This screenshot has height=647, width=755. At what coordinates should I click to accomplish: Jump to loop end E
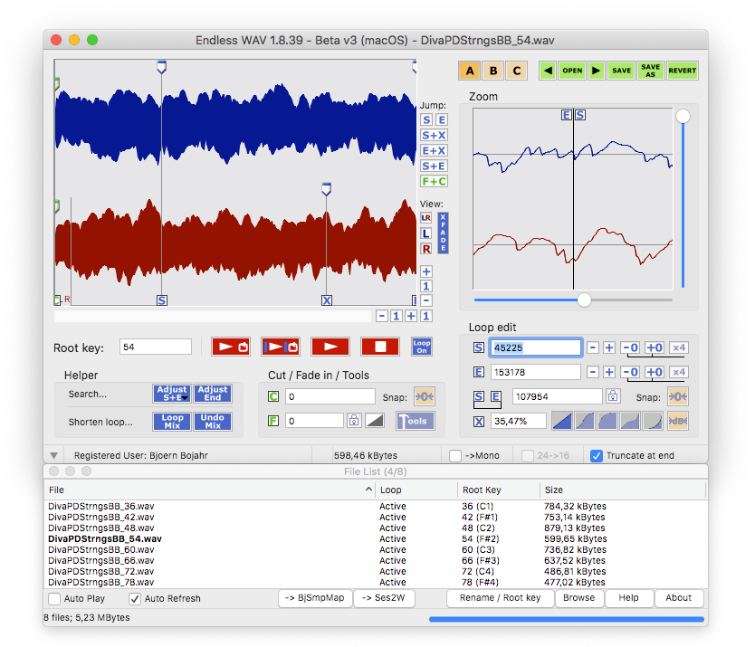coord(442,119)
